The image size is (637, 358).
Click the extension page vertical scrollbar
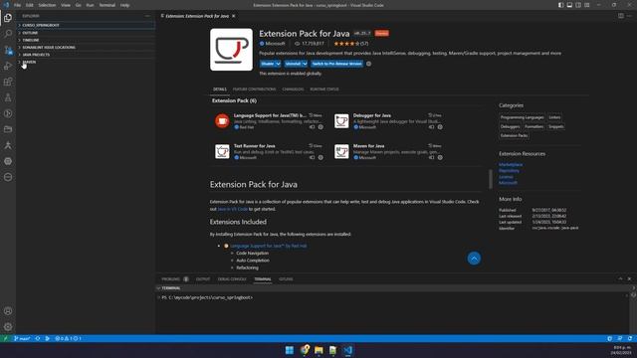(491, 179)
